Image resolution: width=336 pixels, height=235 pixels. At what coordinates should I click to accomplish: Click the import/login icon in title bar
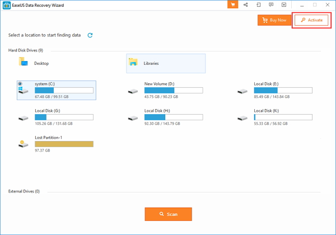click(259, 4)
